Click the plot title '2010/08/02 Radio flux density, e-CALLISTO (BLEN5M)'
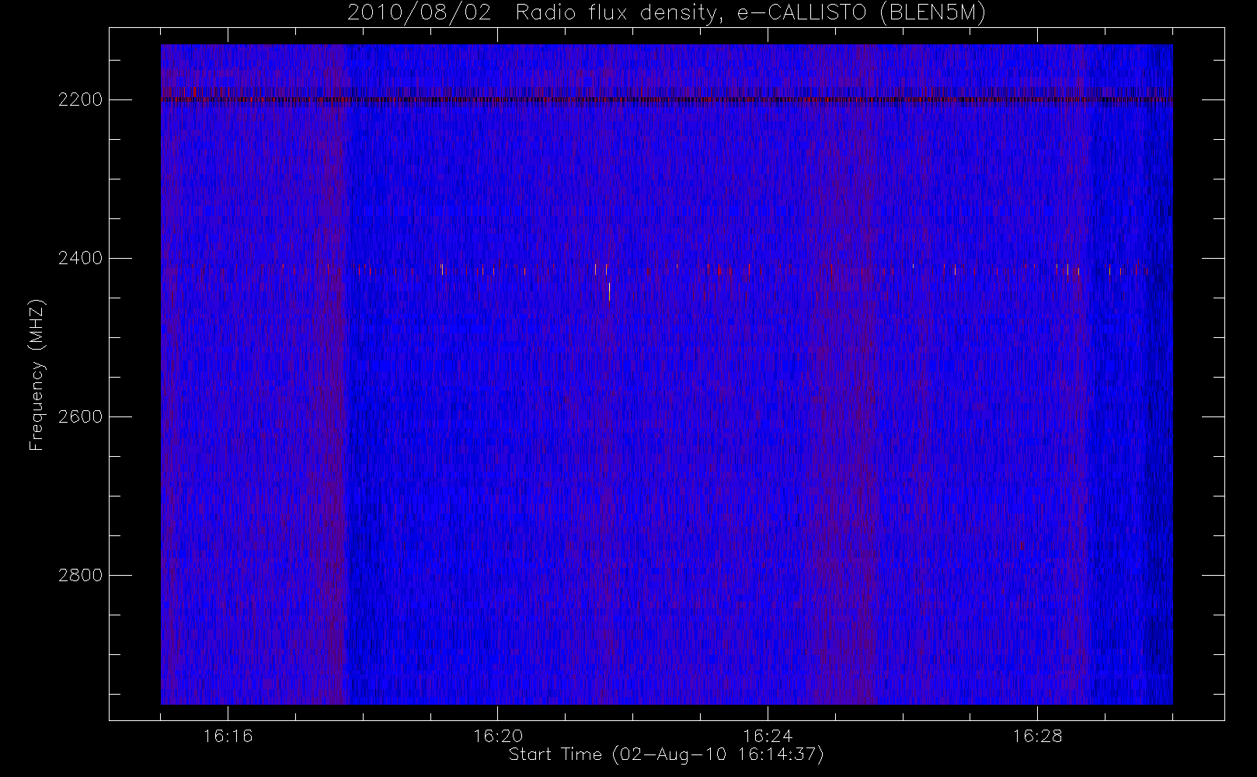The image size is (1257, 777). [x=667, y=13]
